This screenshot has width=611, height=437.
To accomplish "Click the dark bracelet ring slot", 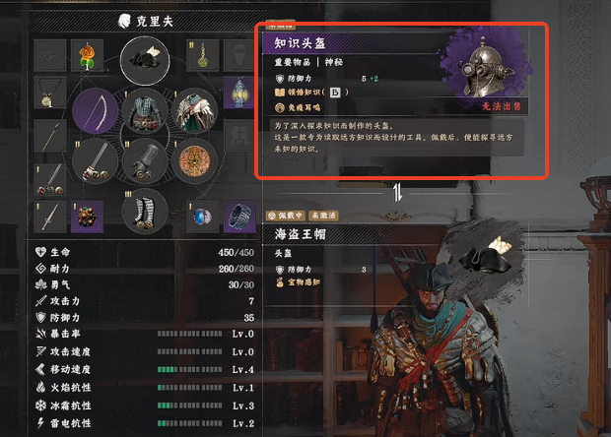I will (240, 217).
